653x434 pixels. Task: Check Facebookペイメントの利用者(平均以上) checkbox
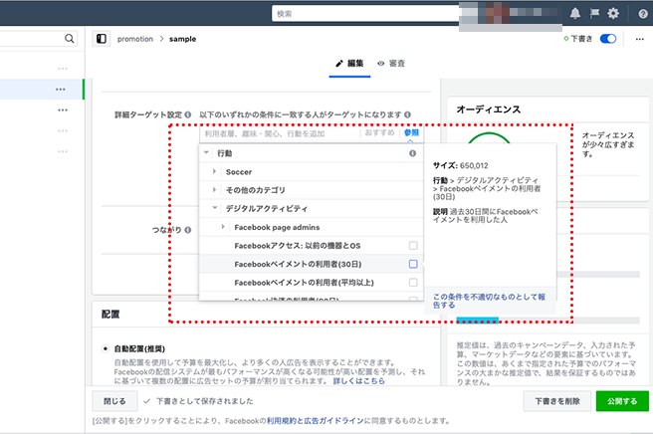click(x=413, y=283)
